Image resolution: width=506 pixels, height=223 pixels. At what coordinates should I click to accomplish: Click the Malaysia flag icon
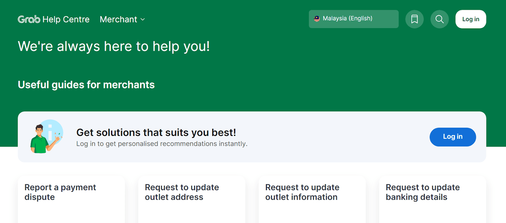[317, 19]
